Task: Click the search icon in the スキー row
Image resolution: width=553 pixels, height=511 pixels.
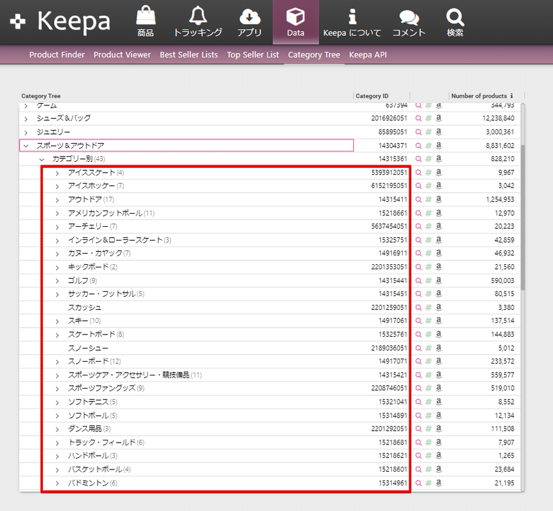Action: point(418,321)
